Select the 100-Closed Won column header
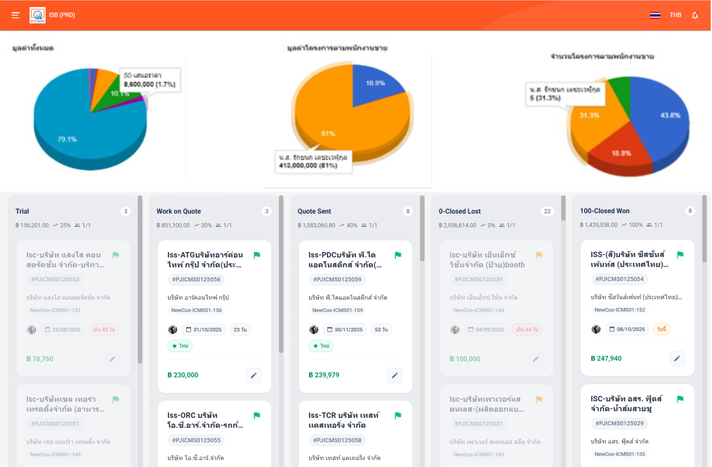The width and height of the screenshot is (712, 467). tap(605, 211)
